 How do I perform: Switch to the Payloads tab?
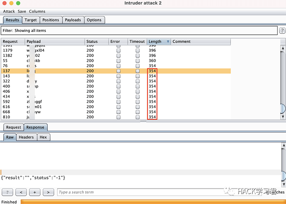pos(73,20)
